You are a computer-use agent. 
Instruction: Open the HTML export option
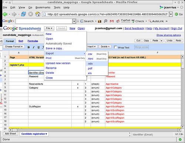97,59
